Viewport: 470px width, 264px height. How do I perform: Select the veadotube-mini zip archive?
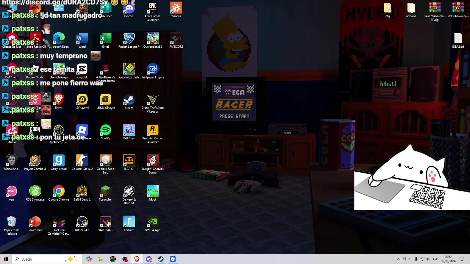(x=434, y=11)
